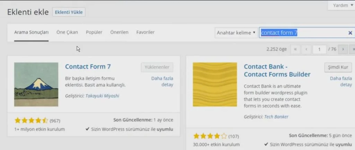The width and height of the screenshot is (355, 150).
Task: Click the Contact Form 7 mountain thumbnail
Action: [36, 85]
